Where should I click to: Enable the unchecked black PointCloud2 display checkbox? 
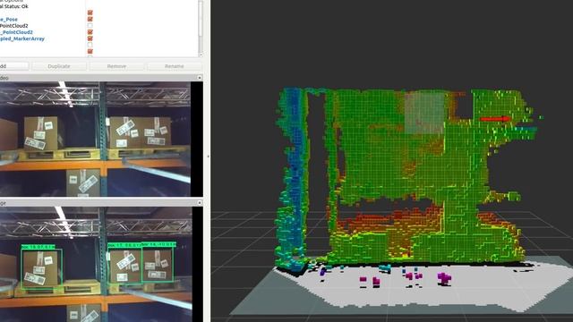90,26
